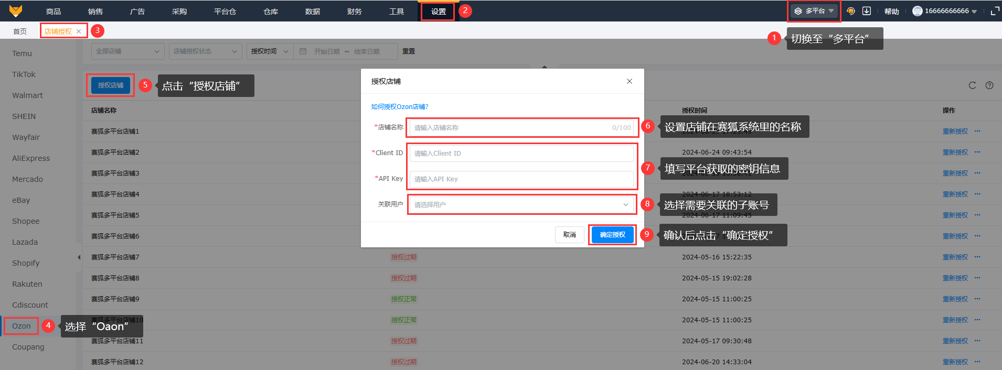Switch to the 首页 tab
The width and height of the screenshot is (1002, 370).
[20, 31]
